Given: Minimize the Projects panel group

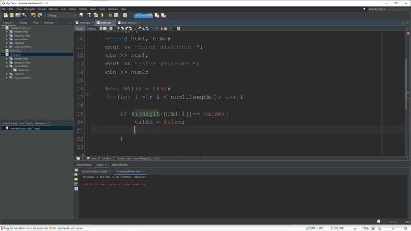Looking at the screenshot, I should point(70,23).
